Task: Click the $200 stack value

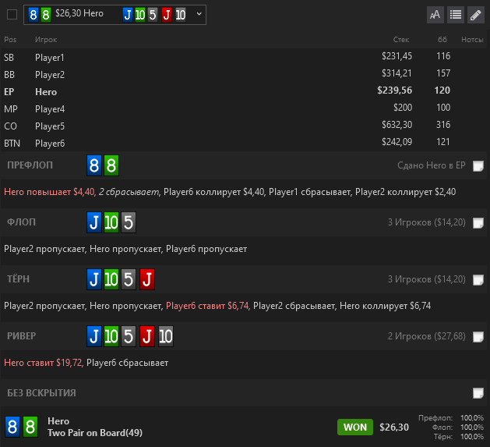Action: [x=403, y=108]
